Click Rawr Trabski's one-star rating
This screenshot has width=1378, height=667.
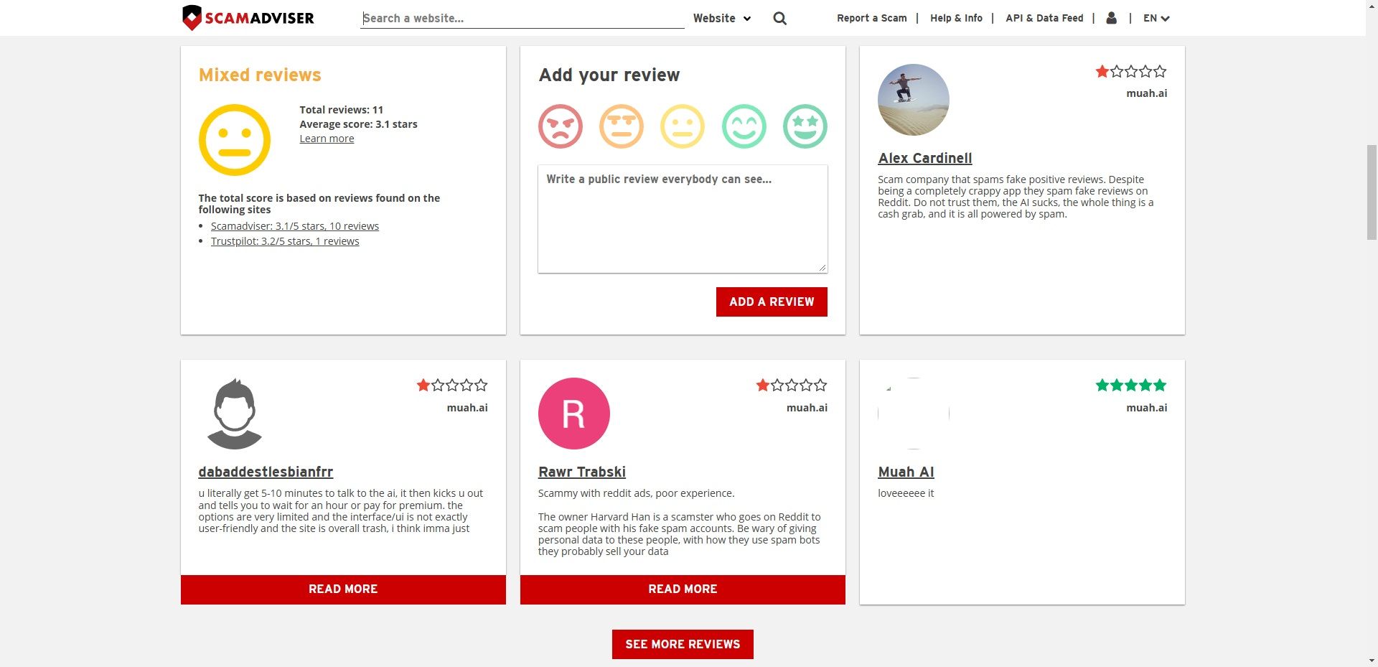coord(792,385)
